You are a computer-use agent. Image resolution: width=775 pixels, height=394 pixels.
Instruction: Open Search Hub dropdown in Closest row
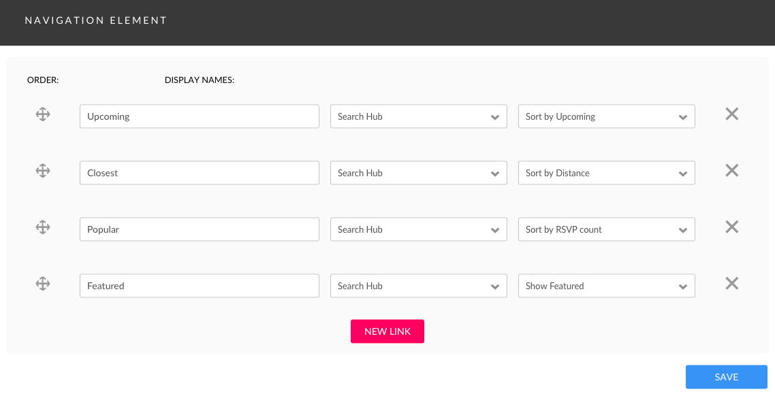click(419, 173)
